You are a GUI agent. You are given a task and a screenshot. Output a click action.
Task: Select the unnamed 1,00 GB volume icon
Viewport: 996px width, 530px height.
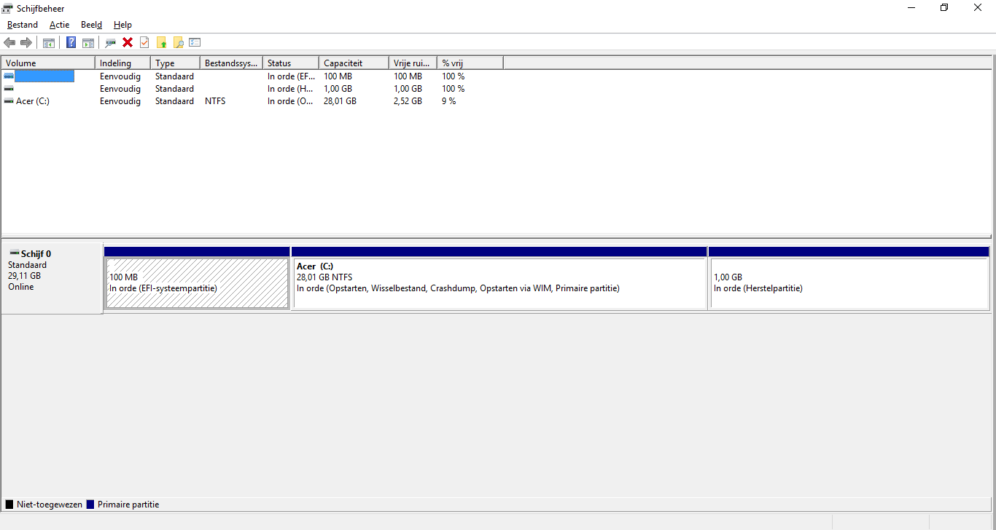pos(9,88)
